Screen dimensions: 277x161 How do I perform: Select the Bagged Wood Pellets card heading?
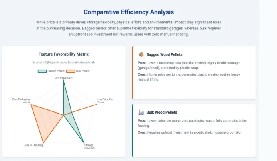click(x=165, y=54)
